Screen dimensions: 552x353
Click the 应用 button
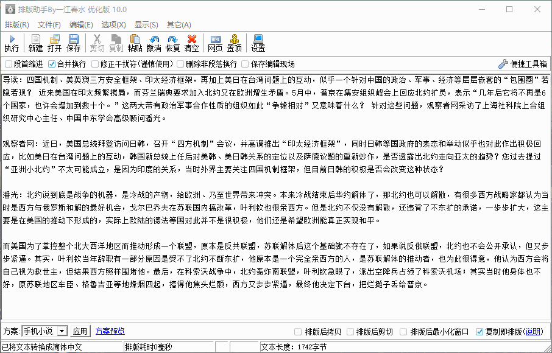pyautogui.click(x=80, y=331)
